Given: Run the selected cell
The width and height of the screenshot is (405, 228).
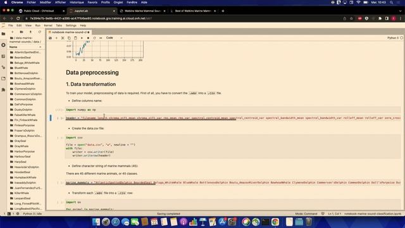Looking at the screenshot, I should pos(82,38).
